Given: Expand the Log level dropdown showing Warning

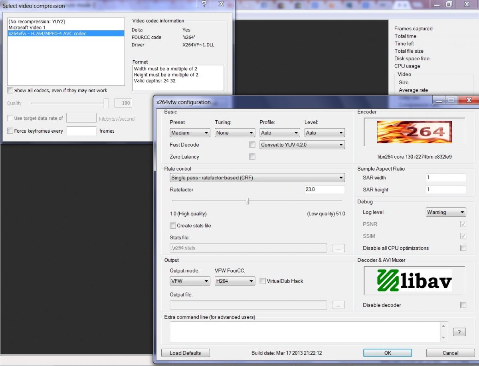Looking at the screenshot, I should click(x=446, y=212).
